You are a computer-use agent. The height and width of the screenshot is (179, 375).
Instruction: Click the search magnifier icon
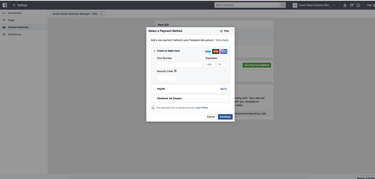282,5
